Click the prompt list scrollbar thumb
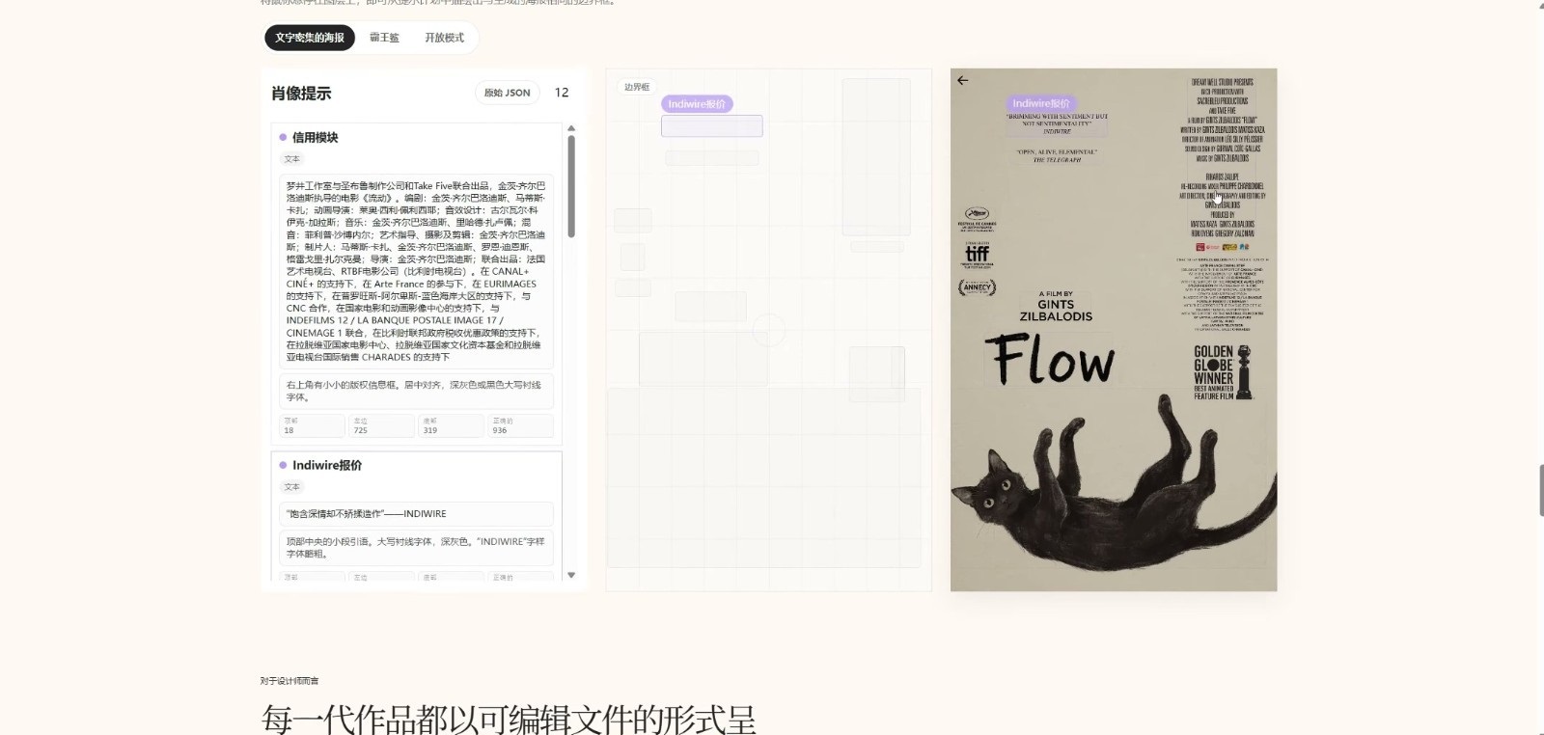The height and width of the screenshot is (735, 1544). click(x=571, y=186)
